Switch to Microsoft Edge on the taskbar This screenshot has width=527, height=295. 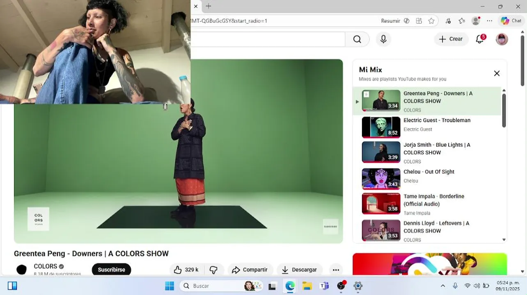pyautogui.click(x=290, y=286)
